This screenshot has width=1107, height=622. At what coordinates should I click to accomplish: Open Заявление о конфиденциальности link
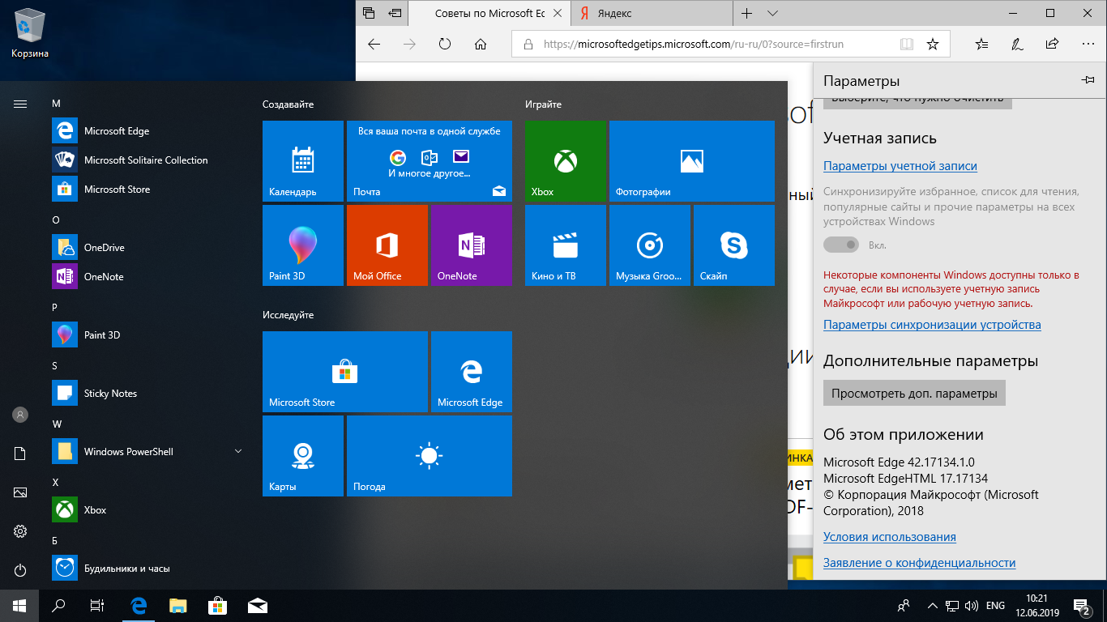[x=919, y=563]
